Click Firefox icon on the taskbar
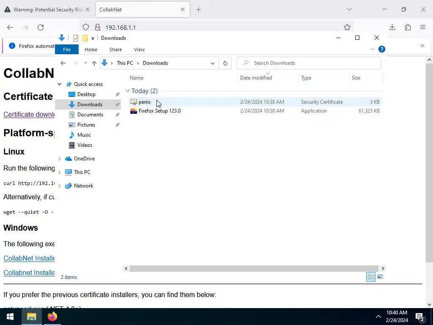This screenshot has width=433, height=325. coord(52,317)
